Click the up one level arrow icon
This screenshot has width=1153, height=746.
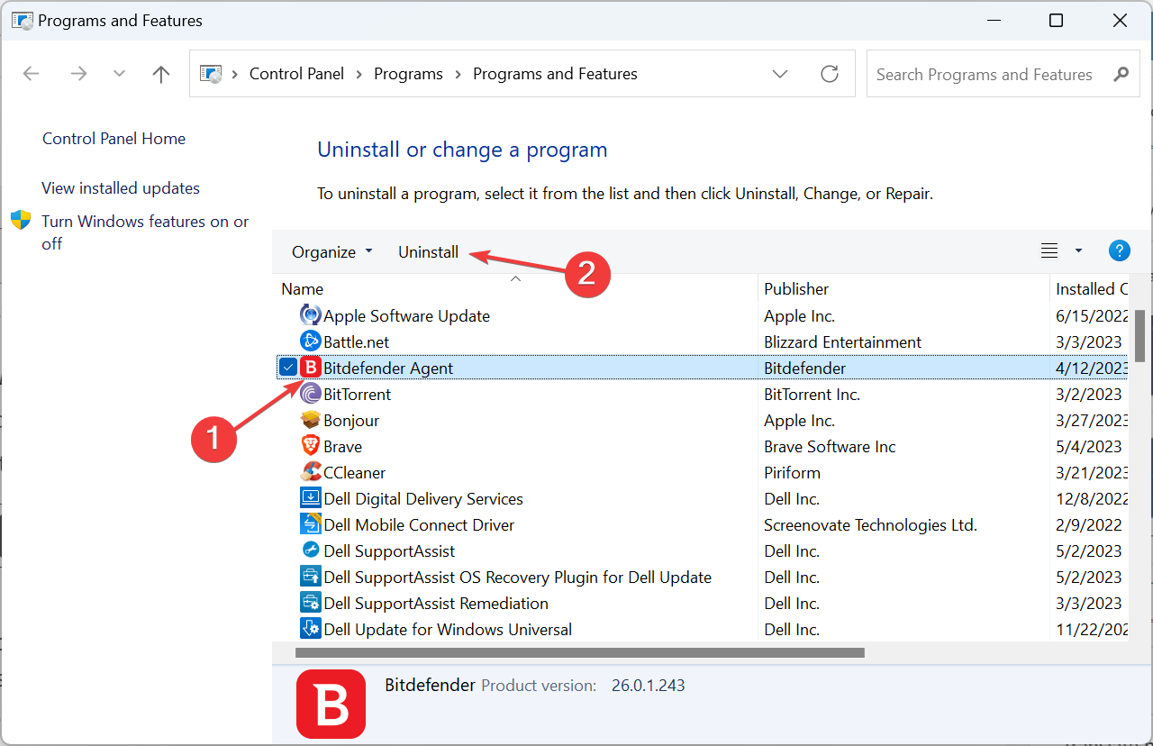click(160, 74)
